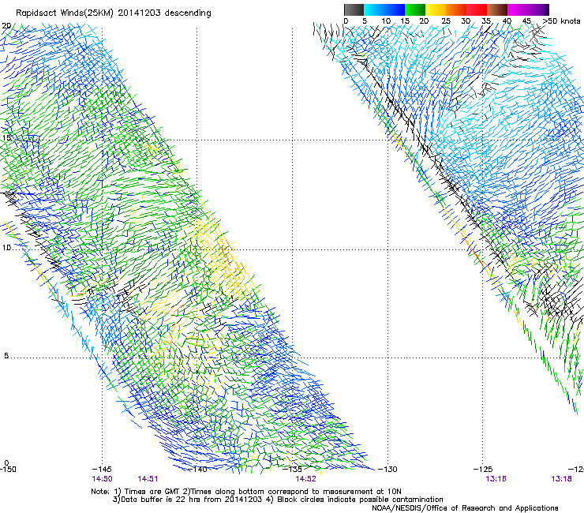Viewport: 584px width, 513px height.
Task: Click the legend label '40'
Action: point(507,21)
